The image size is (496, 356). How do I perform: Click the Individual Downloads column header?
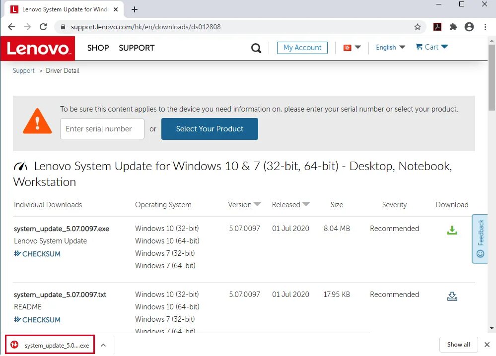(48, 205)
